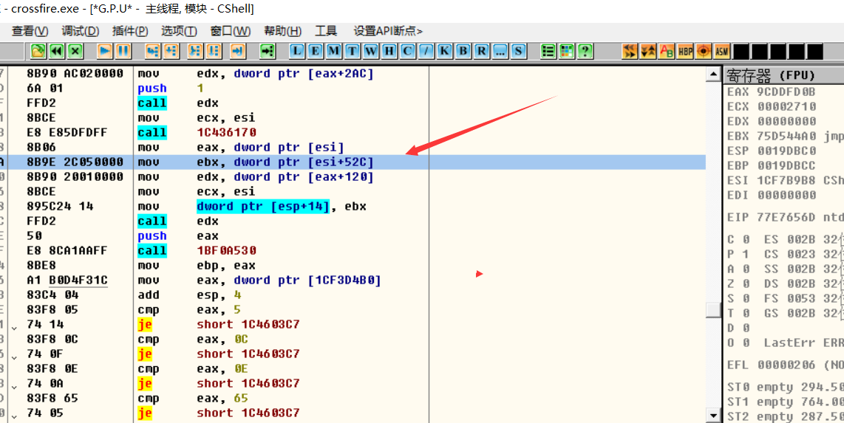The width and height of the screenshot is (844, 423).
Task: Open Call stack with K button
Action: tap(444, 51)
